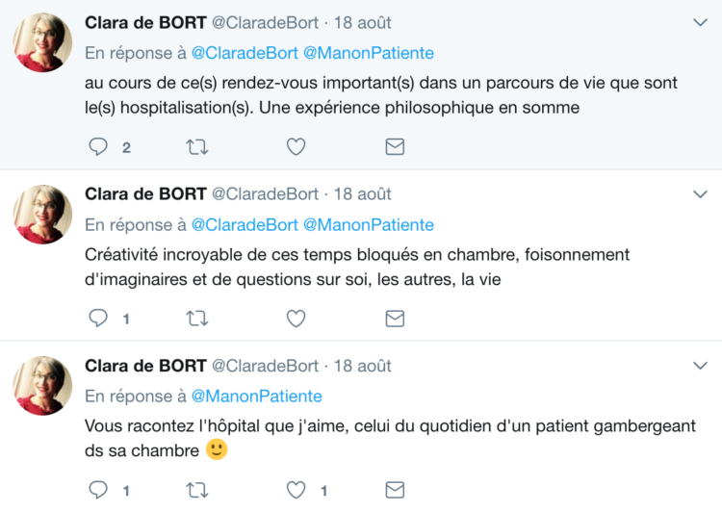Screen dimensions: 722x512
Task: Expand the more menu on second tweet
Action: [x=701, y=194]
